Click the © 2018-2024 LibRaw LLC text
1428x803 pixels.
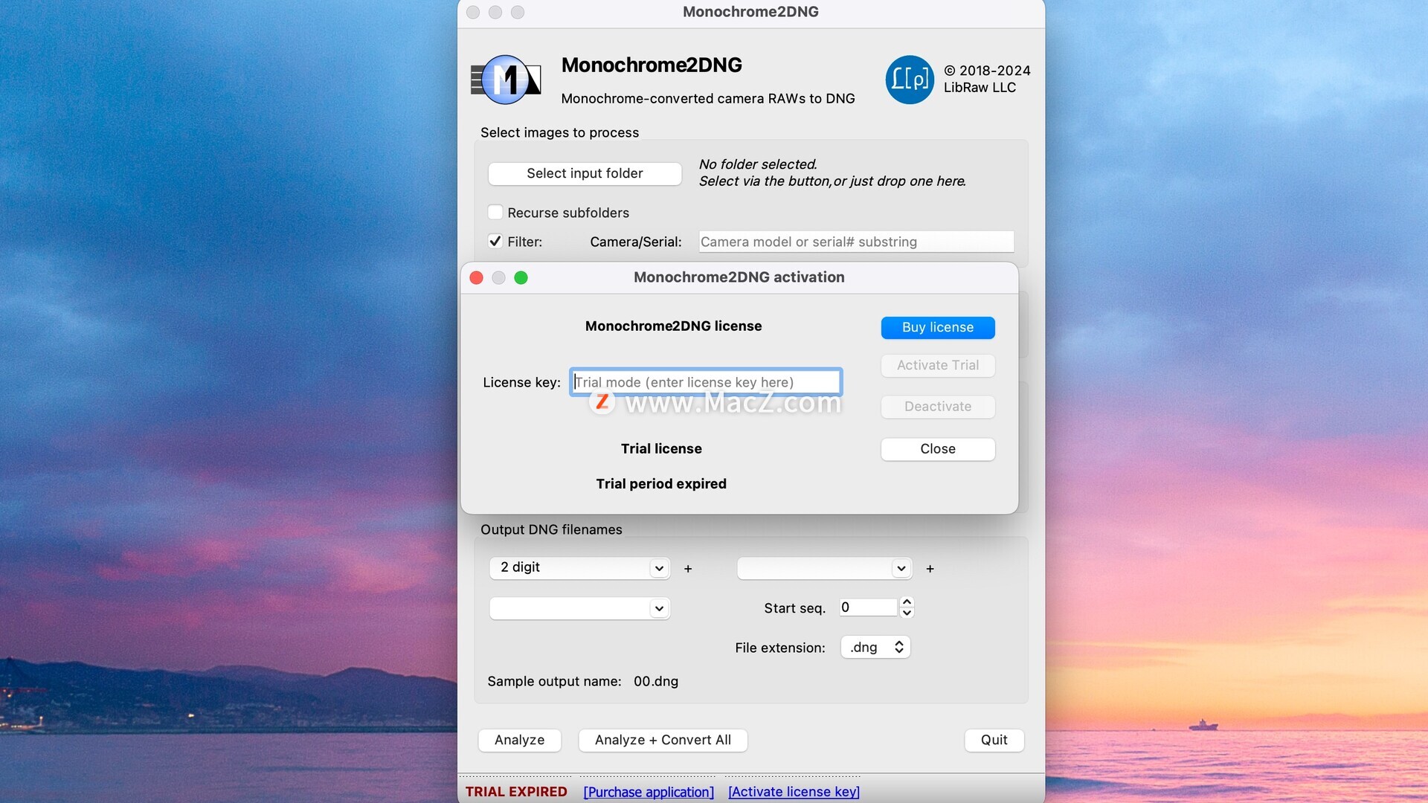987,79
